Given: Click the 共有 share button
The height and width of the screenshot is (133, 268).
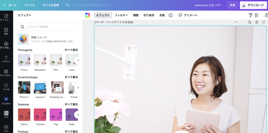Looking at the screenshot, I should pyautogui.click(x=232, y=5).
